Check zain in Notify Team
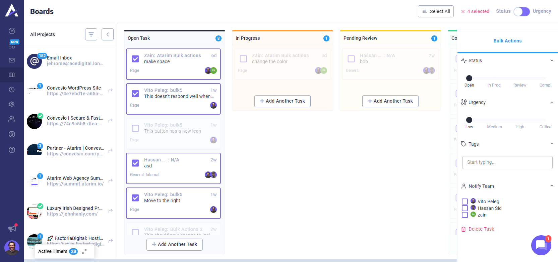 click(465, 215)
